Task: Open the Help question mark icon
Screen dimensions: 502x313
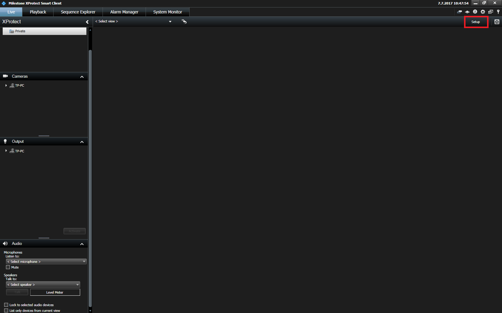Action: [475, 12]
